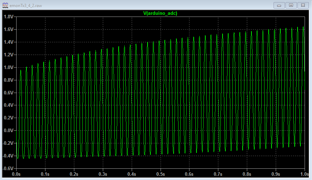Click the 0.8V vertical axis label
312x180 pixels.
click(8, 80)
